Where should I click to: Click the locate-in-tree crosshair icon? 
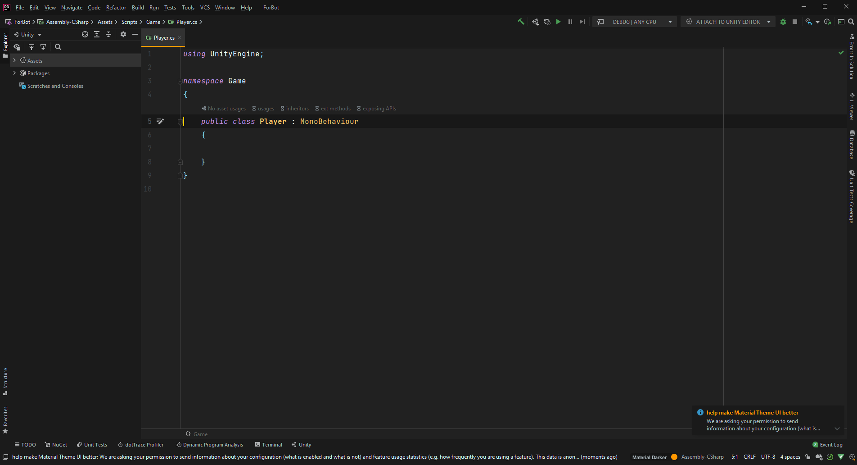pyautogui.click(x=85, y=35)
